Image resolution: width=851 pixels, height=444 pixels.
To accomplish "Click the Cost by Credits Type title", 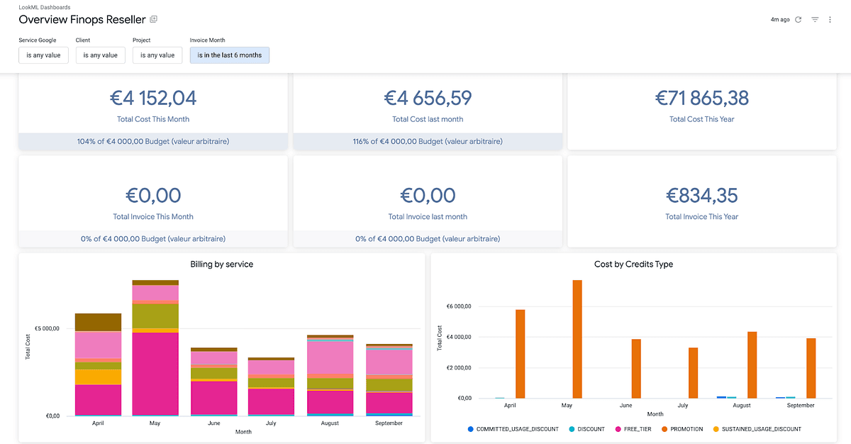I will tap(633, 265).
